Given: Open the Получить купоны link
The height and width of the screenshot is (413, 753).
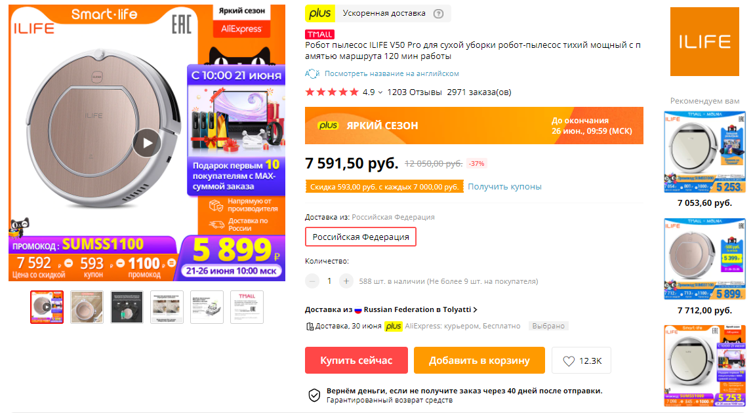Looking at the screenshot, I should [x=504, y=187].
